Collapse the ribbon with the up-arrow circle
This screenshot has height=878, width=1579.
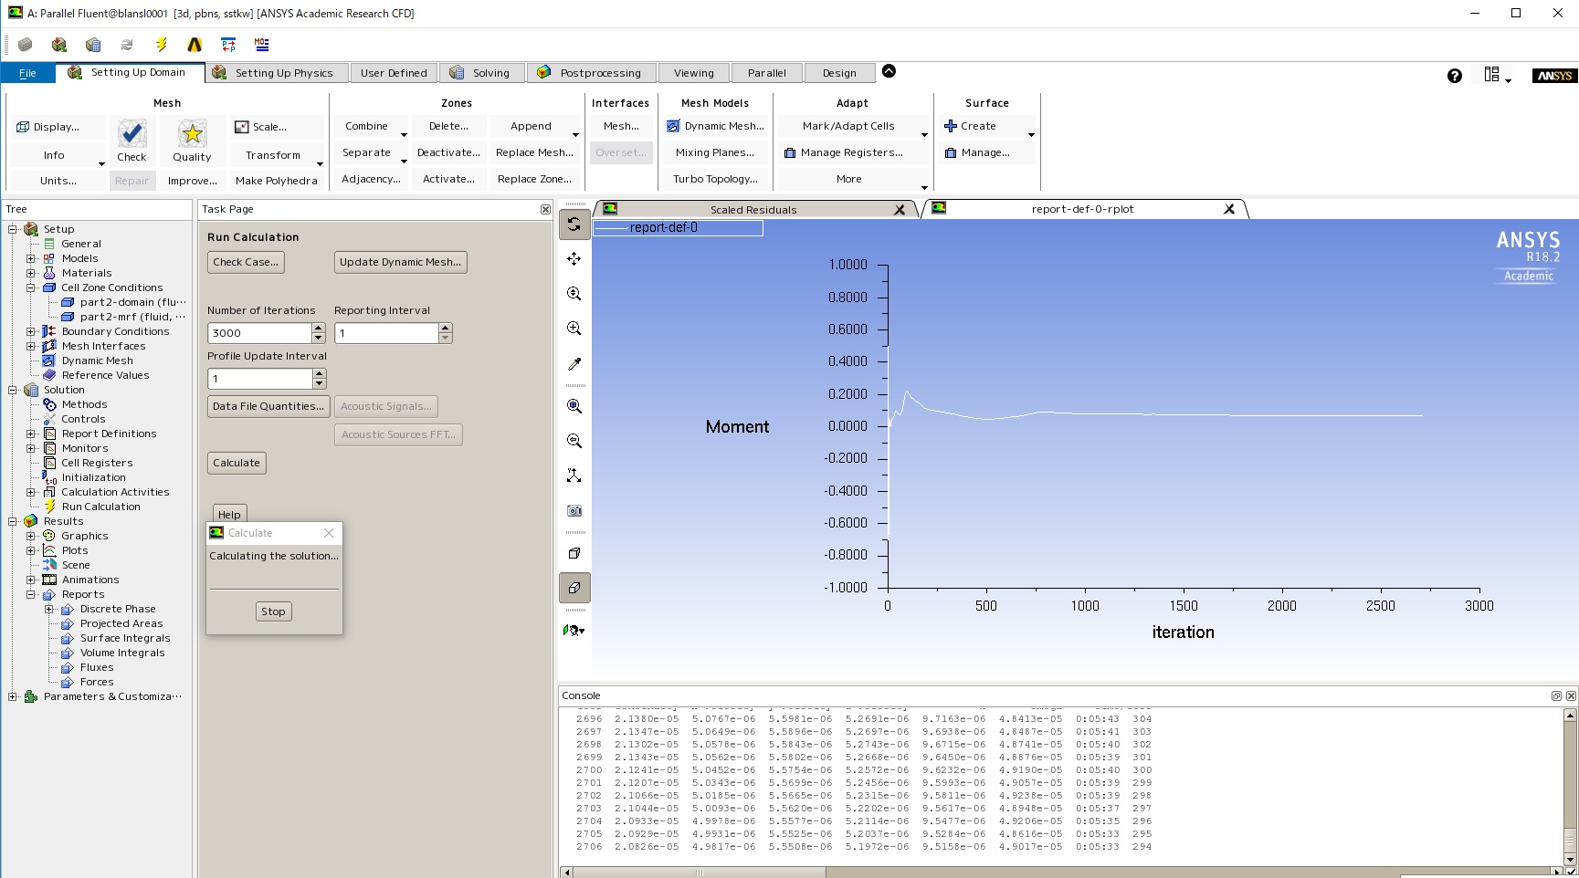tap(889, 71)
